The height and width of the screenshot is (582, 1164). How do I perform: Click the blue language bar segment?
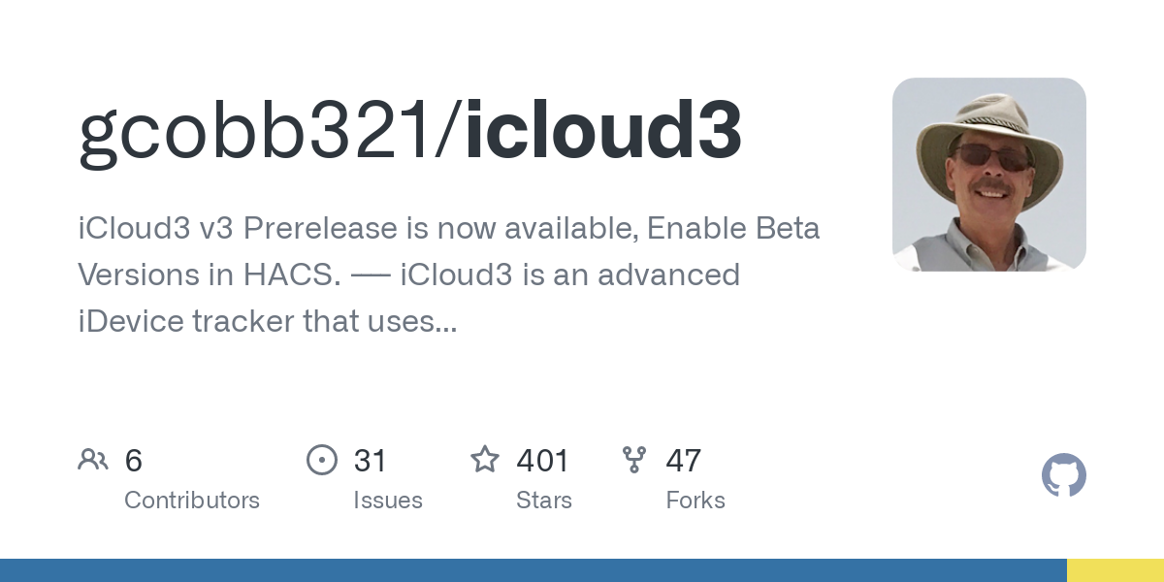(x=533, y=570)
